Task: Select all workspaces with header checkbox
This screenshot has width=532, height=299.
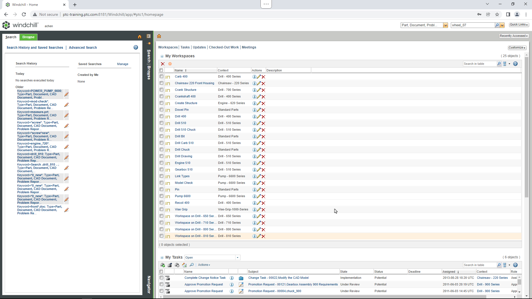Action: [161, 70]
